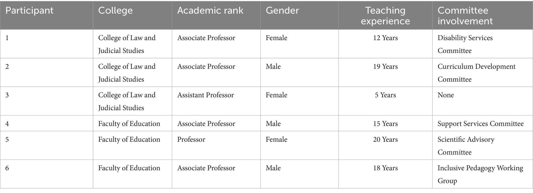Select the Teaching experience header

(385, 16)
